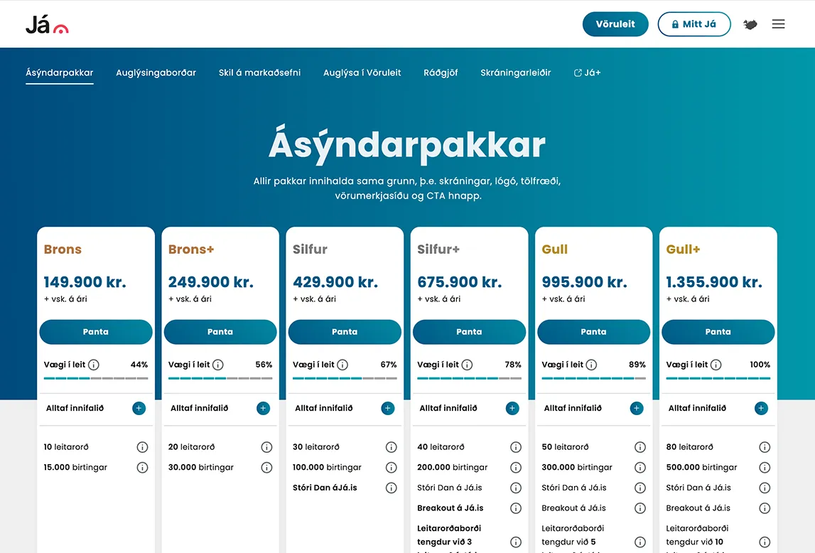Click the 1.355.900 kr. price

point(714,282)
